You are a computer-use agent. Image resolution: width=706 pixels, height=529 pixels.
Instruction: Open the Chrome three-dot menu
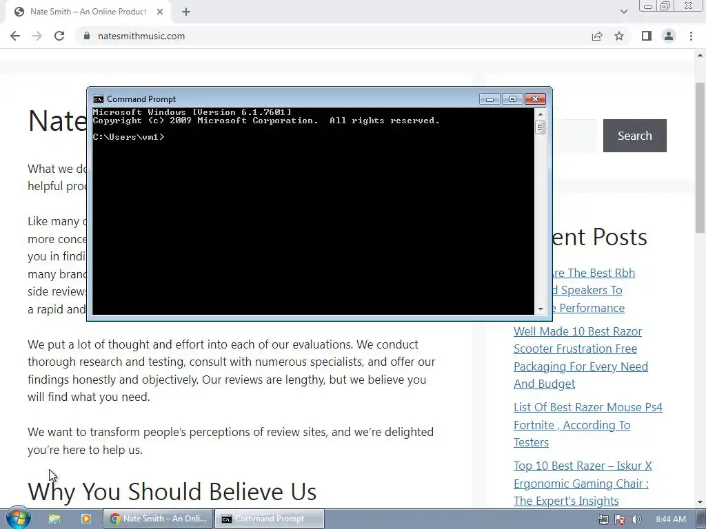[x=691, y=36]
